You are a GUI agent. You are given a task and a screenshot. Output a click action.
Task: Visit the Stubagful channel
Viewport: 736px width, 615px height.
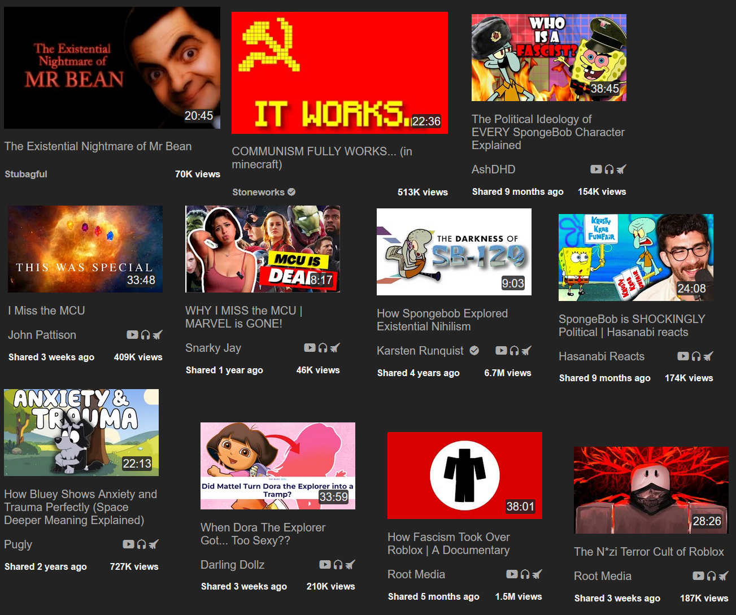coord(26,174)
